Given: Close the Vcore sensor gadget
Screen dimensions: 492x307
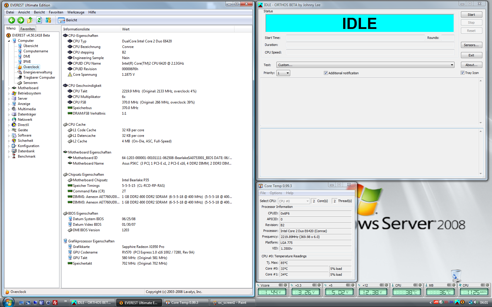Looking at the screenshot, I should click(286, 285).
